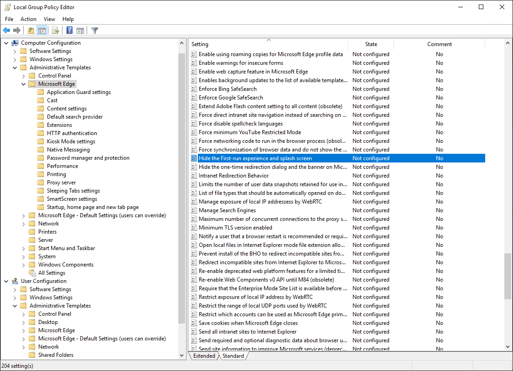Select Sleeping Tabs settings folder

coord(73,191)
